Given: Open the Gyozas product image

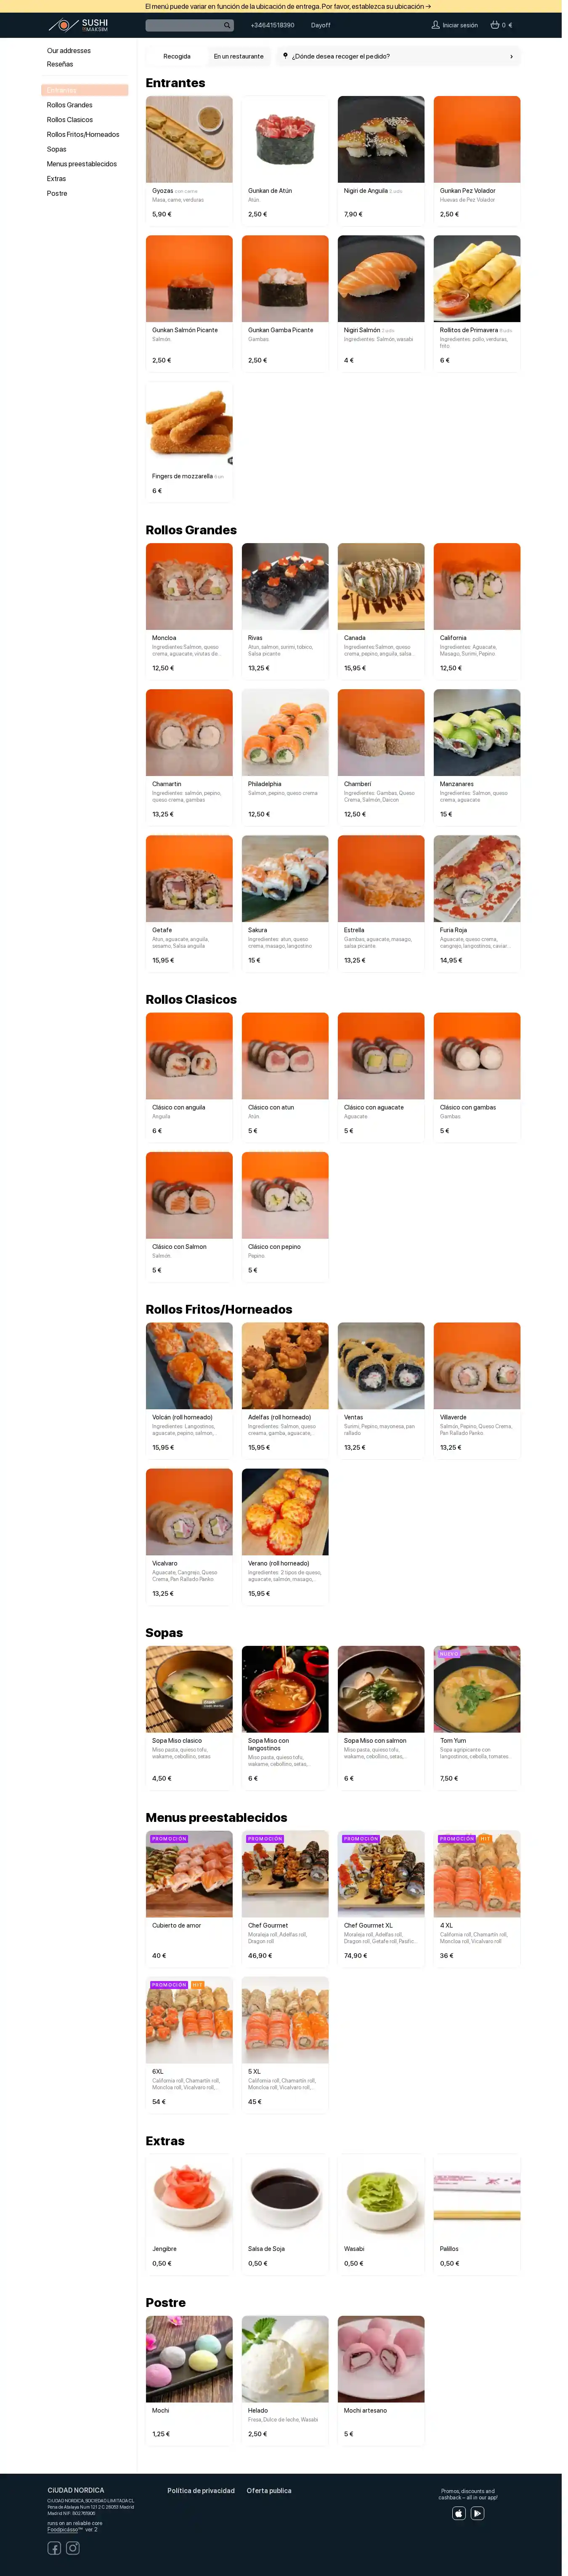Looking at the screenshot, I should click(189, 139).
